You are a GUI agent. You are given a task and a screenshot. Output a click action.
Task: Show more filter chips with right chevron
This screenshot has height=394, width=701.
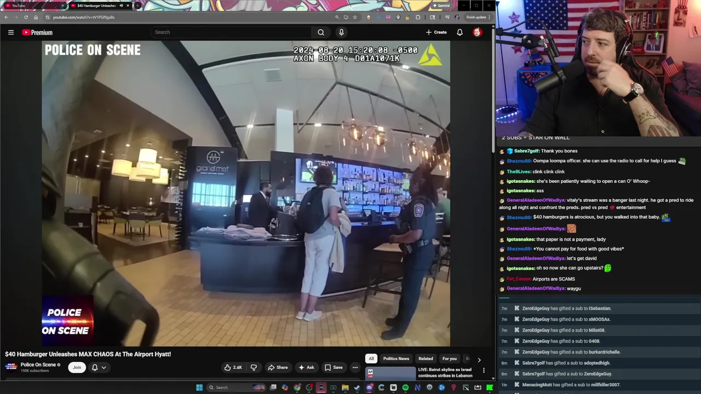479,360
